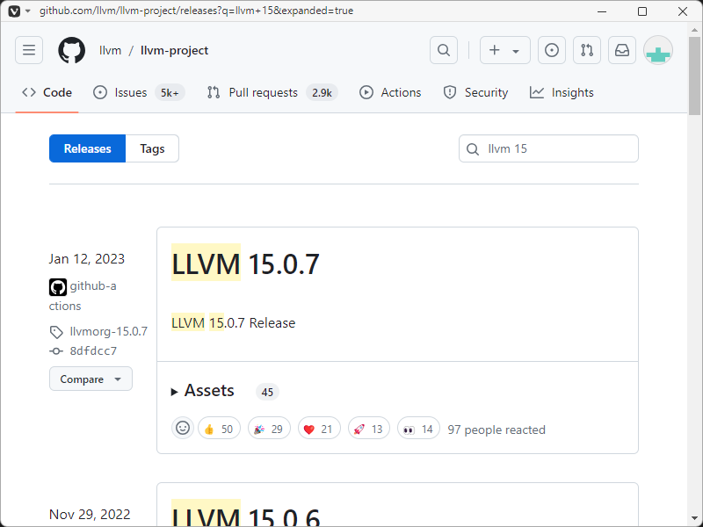
Task: Click the Issues 5k+ counter badge
Action: point(170,93)
